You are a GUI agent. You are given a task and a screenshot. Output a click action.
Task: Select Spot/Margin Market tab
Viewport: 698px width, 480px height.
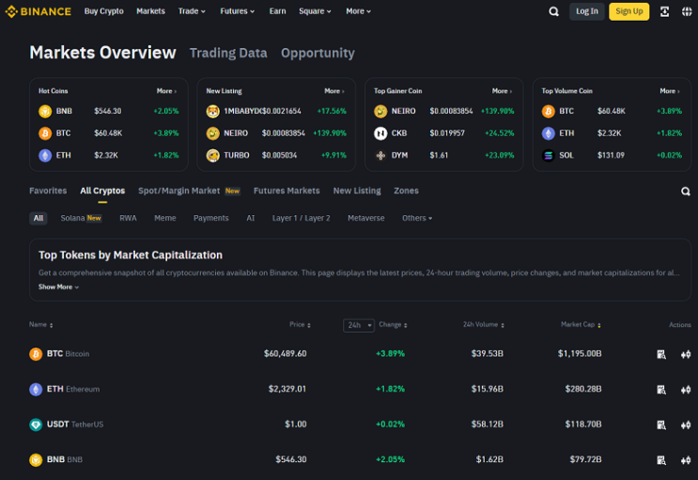(x=189, y=191)
